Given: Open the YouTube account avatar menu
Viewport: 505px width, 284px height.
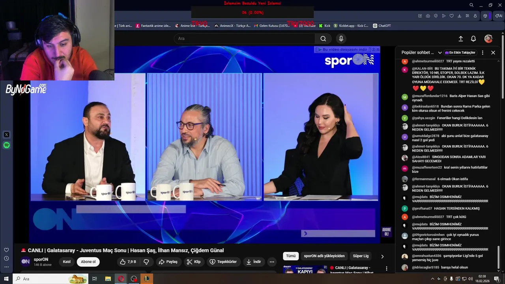Looking at the screenshot, I should (488, 39).
